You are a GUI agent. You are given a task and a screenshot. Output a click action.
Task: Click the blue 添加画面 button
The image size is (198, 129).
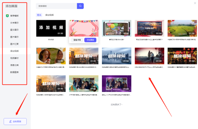(90, 40)
